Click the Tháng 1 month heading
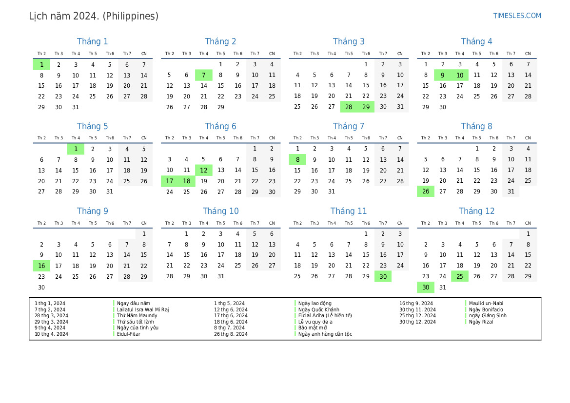The width and height of the screenshot is (570, 403). (x=92, y=41)
